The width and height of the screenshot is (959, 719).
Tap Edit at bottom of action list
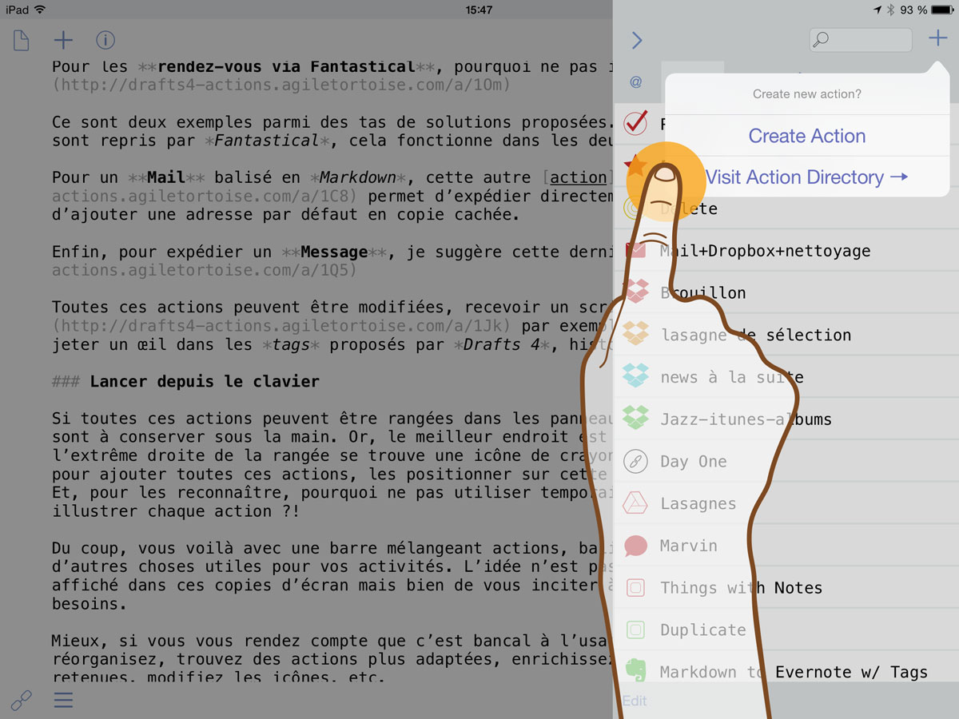coord(635,701)
